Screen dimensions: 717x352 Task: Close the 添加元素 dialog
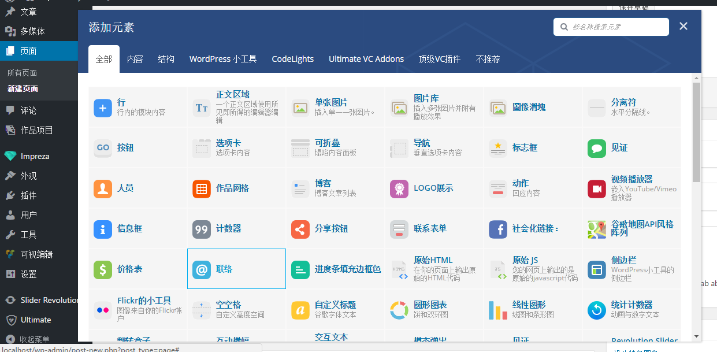pos(683,26)
